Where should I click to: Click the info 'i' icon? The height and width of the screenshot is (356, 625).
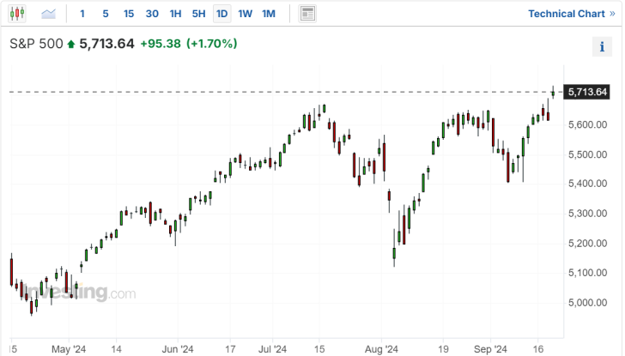point(602,46)
